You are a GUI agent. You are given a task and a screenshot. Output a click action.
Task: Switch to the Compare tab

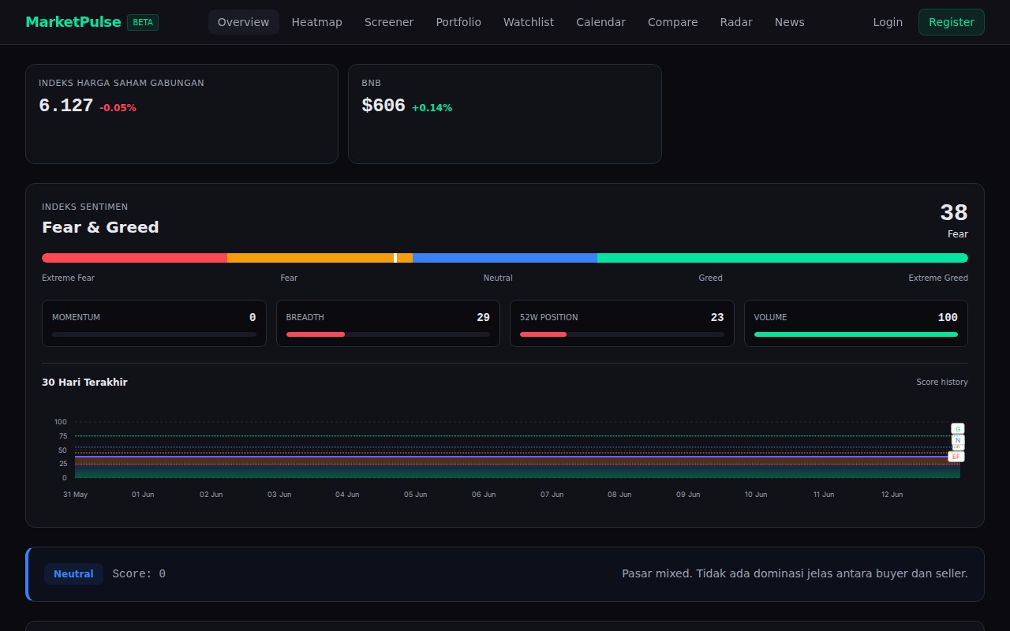coord(673,22)
